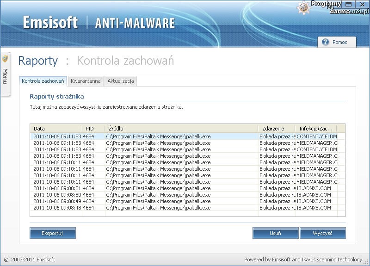Sort by the Źródło column header
The height and width of the screenshot is (266, 370).
pos(181,129)
